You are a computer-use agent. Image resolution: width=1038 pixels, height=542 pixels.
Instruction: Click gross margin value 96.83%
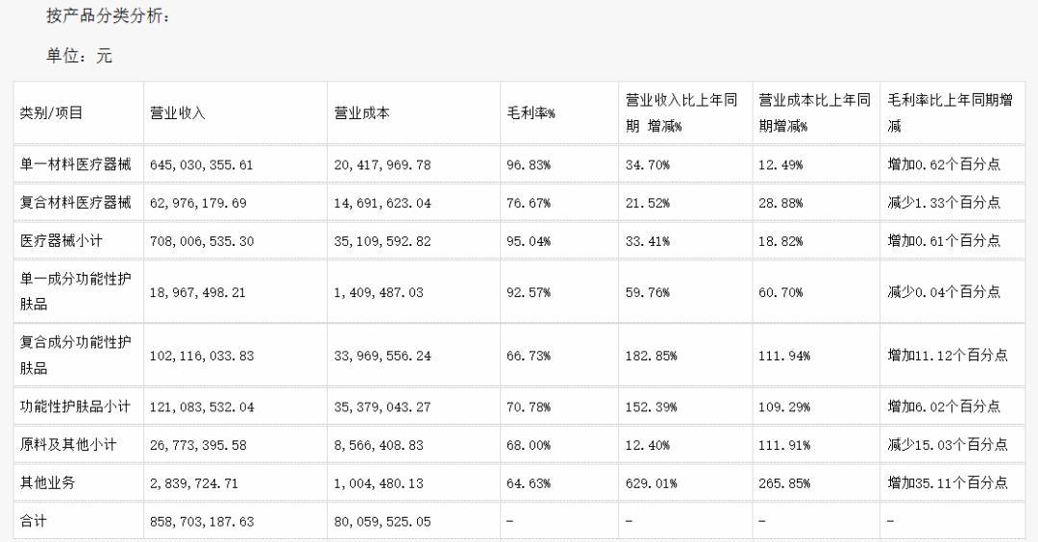[x=529, y=164]
